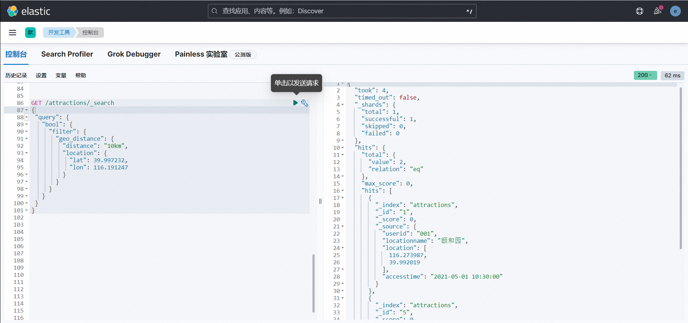Click the 116.273987 coordinate in the response
Image resolution: width=688 pixels, height=323 pixels.
pyautogui.click(x=406, y=255)
